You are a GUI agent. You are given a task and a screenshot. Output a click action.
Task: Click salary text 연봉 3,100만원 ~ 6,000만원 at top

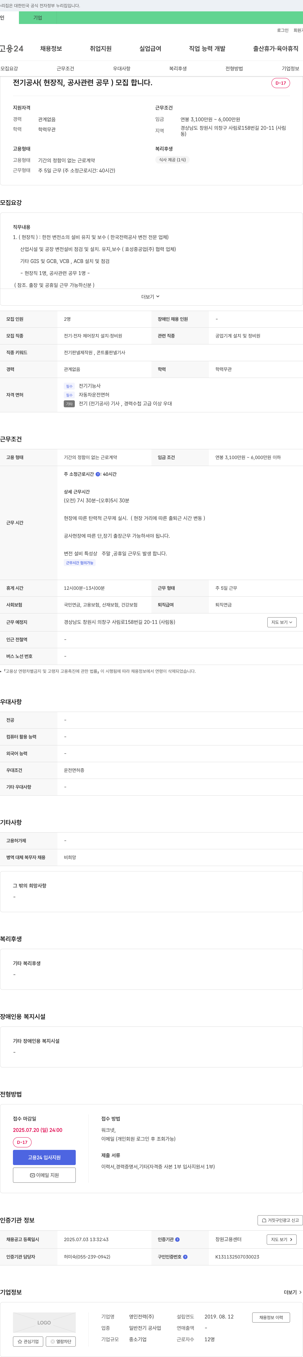coord(210,120)
